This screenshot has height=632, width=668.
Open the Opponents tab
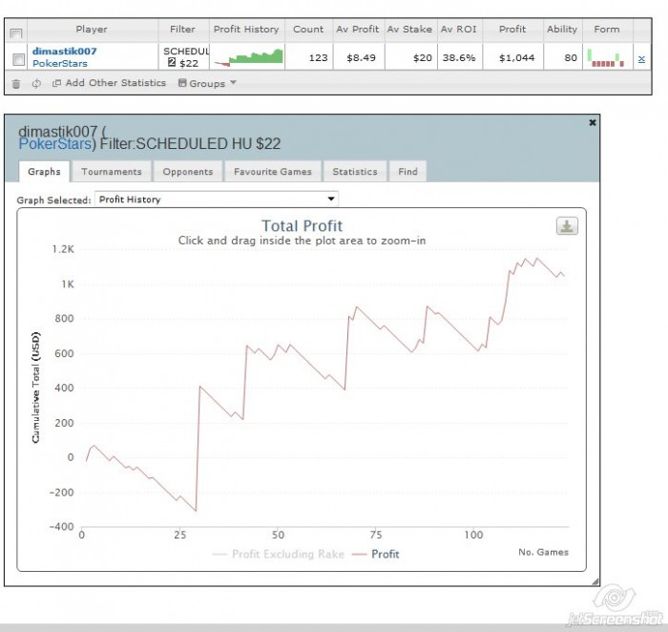(187, 171)
